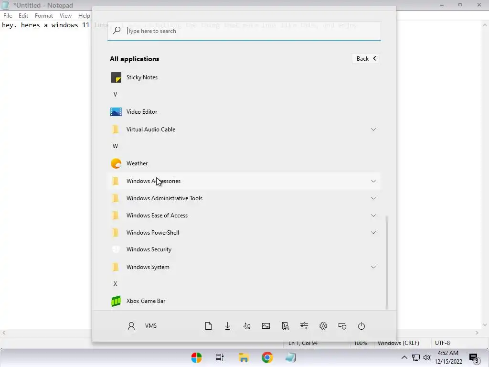Click the Windows Accessories folder icon
Image resolution: width=489 pixels, height=367 pixels.
116,181
